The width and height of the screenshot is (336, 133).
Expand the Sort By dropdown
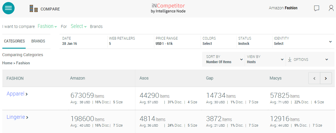click(223, 59)
